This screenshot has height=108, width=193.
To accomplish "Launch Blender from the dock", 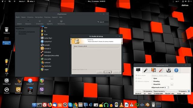I will tap(147, 105).
